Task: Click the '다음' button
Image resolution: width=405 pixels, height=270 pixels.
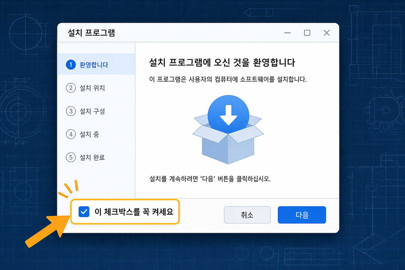Action: click(x=302, y=215)
